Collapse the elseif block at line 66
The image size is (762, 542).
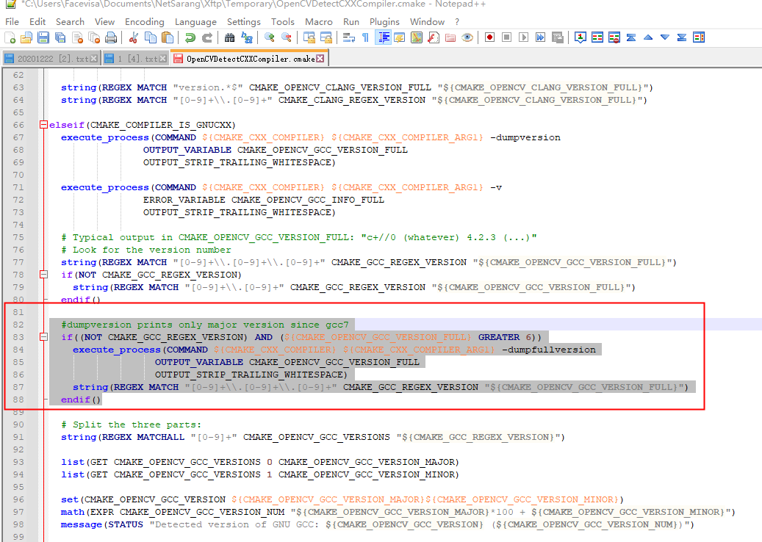click(44, 125)
